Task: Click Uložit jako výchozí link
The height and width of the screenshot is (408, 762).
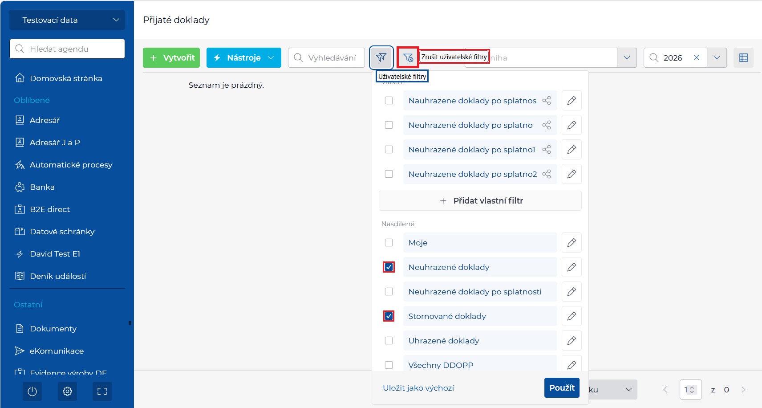Action: (418, 388)
